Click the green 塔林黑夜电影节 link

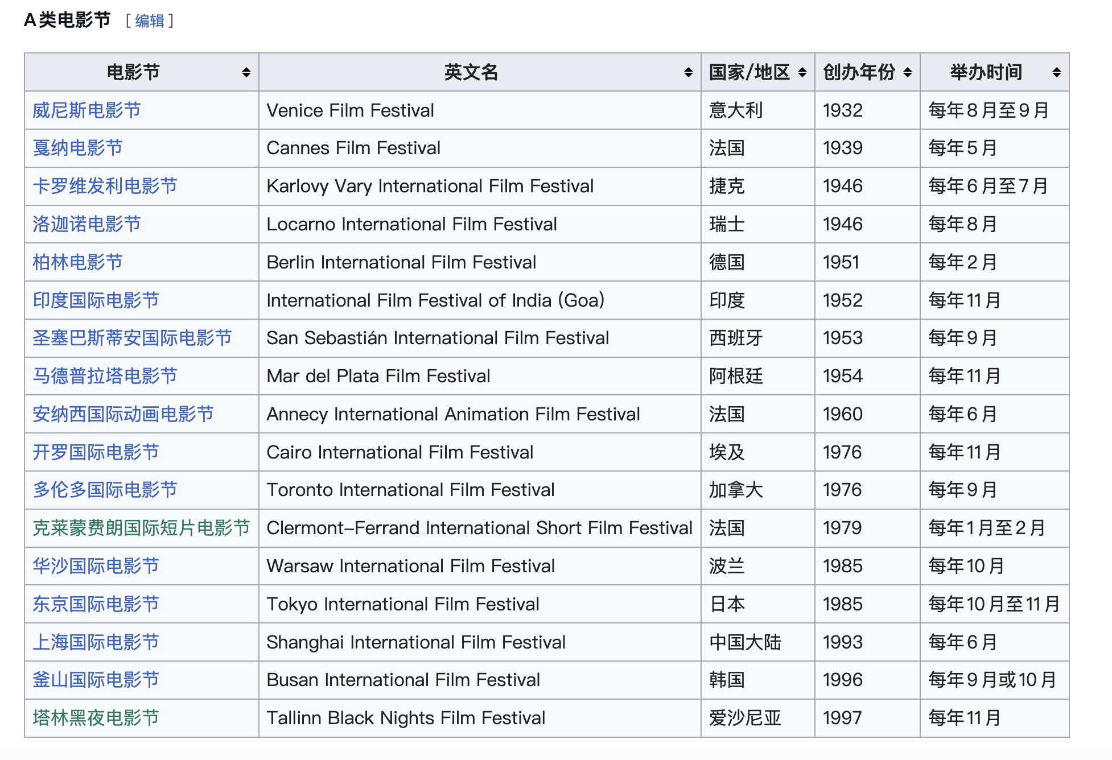tap(96, 718)
